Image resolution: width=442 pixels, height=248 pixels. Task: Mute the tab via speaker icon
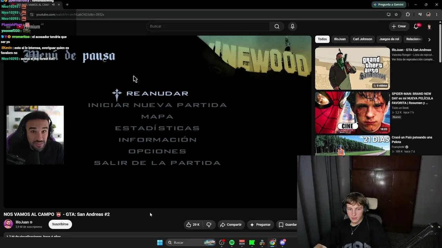(x=53, y=5)
